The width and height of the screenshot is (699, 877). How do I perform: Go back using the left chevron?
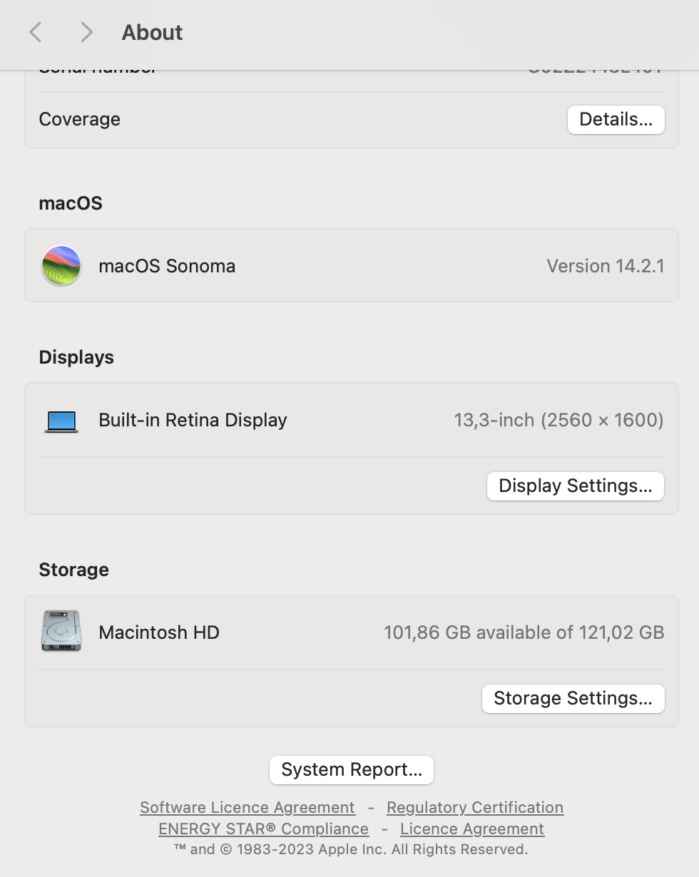[36, 32]
